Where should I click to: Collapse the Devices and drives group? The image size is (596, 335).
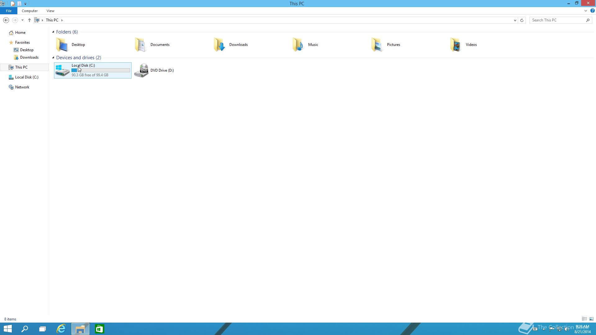point(53,58)
